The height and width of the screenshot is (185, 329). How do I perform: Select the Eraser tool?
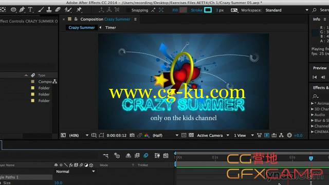pyautogui.click(x=58, y=10)
